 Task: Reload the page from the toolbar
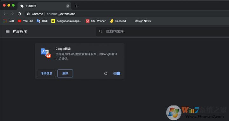[19, 14]
